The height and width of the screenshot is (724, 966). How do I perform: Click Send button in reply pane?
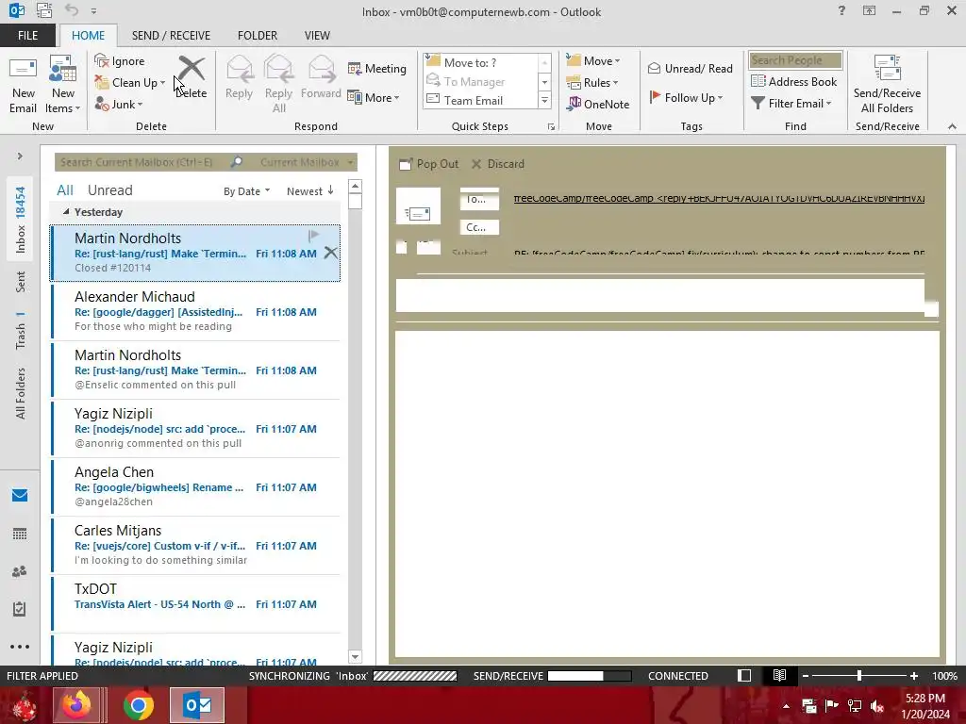point(418,206)
